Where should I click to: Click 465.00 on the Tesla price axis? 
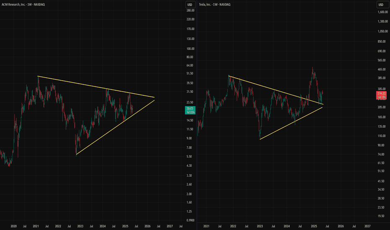[382, 69]
